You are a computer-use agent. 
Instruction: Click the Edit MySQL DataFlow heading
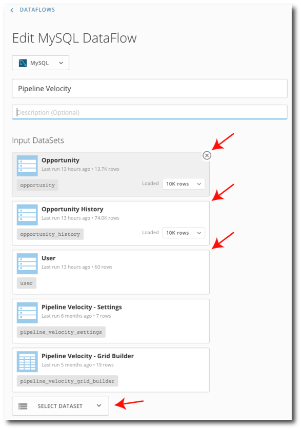pos(74,38)
